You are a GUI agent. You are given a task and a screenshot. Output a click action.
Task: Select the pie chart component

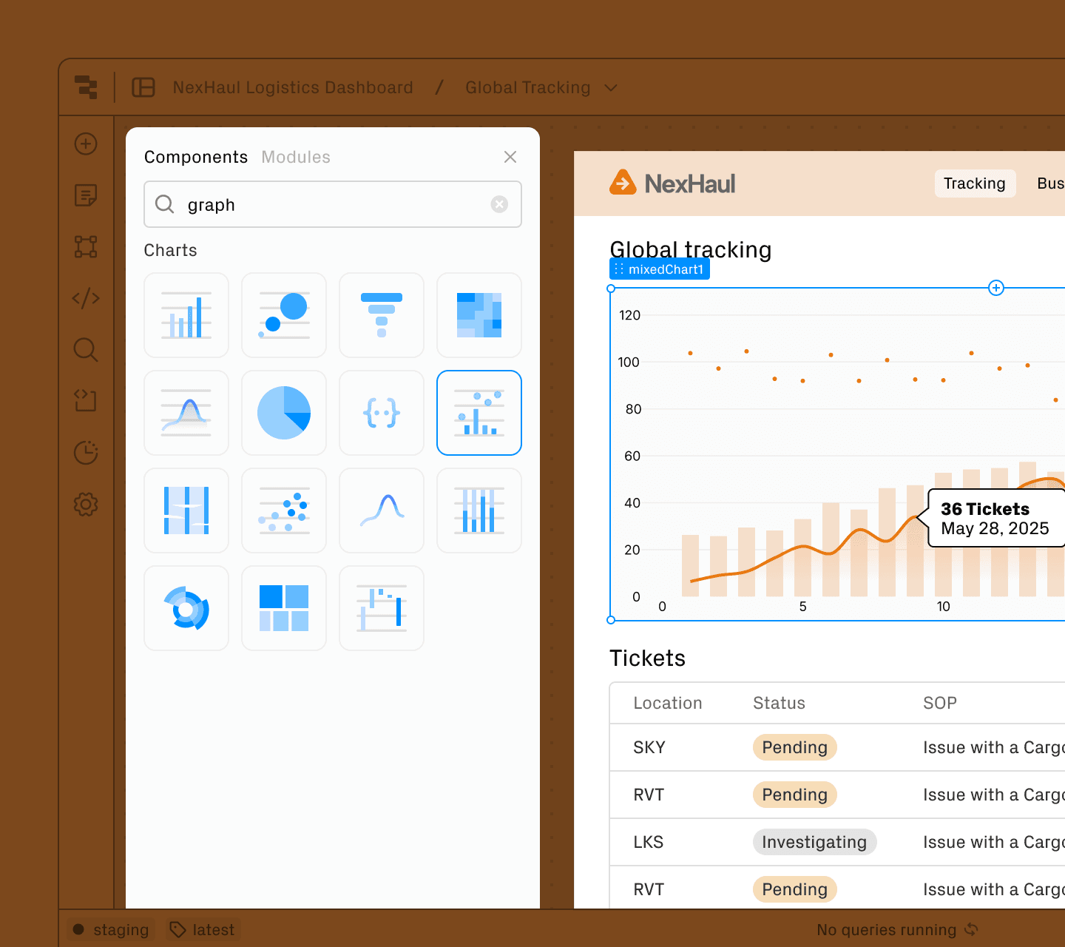pos(284,413)
